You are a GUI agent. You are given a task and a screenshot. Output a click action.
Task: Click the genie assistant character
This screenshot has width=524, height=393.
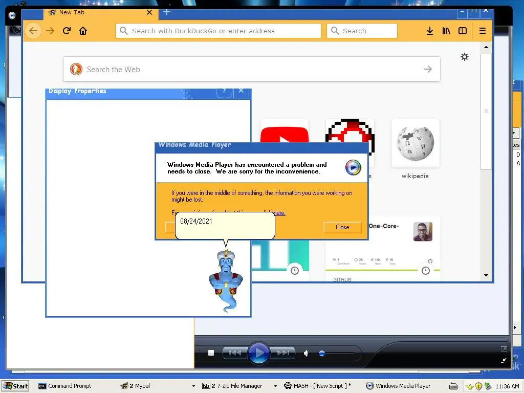pos(226,281)
